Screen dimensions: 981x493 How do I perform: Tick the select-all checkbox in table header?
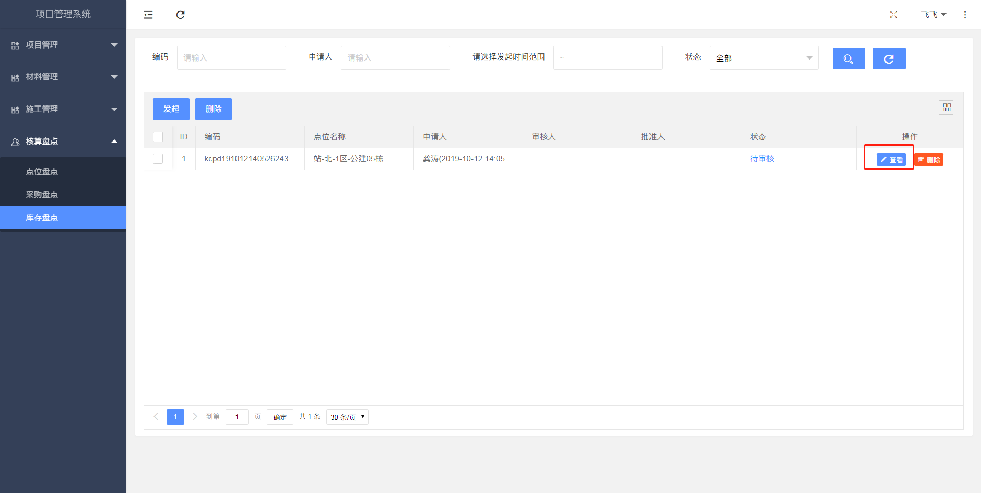158,137
